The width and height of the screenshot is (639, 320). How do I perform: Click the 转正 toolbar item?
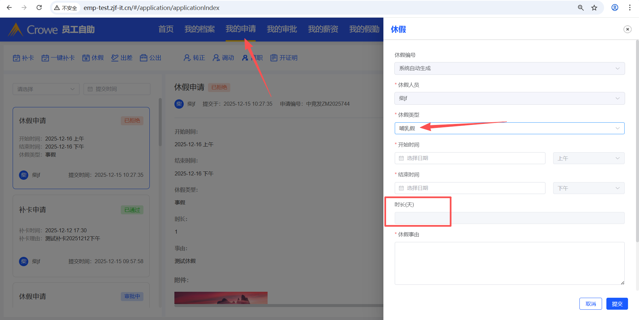click(x=194, y=58)
